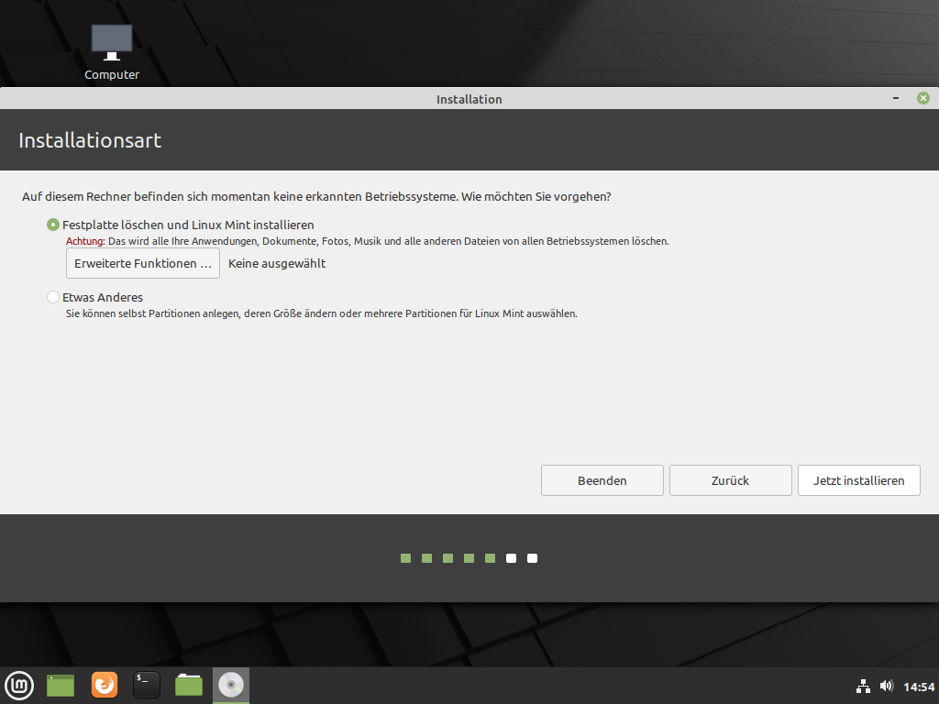Open the Terminal from the taskbar

click(147, 685)
